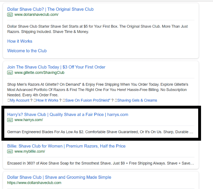
Task: Open the Gillette 'How It Works' sitelink
Action: [x=47, y=100]
